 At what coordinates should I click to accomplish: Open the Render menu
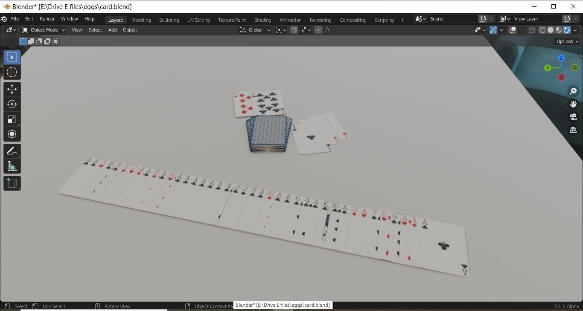47,19
